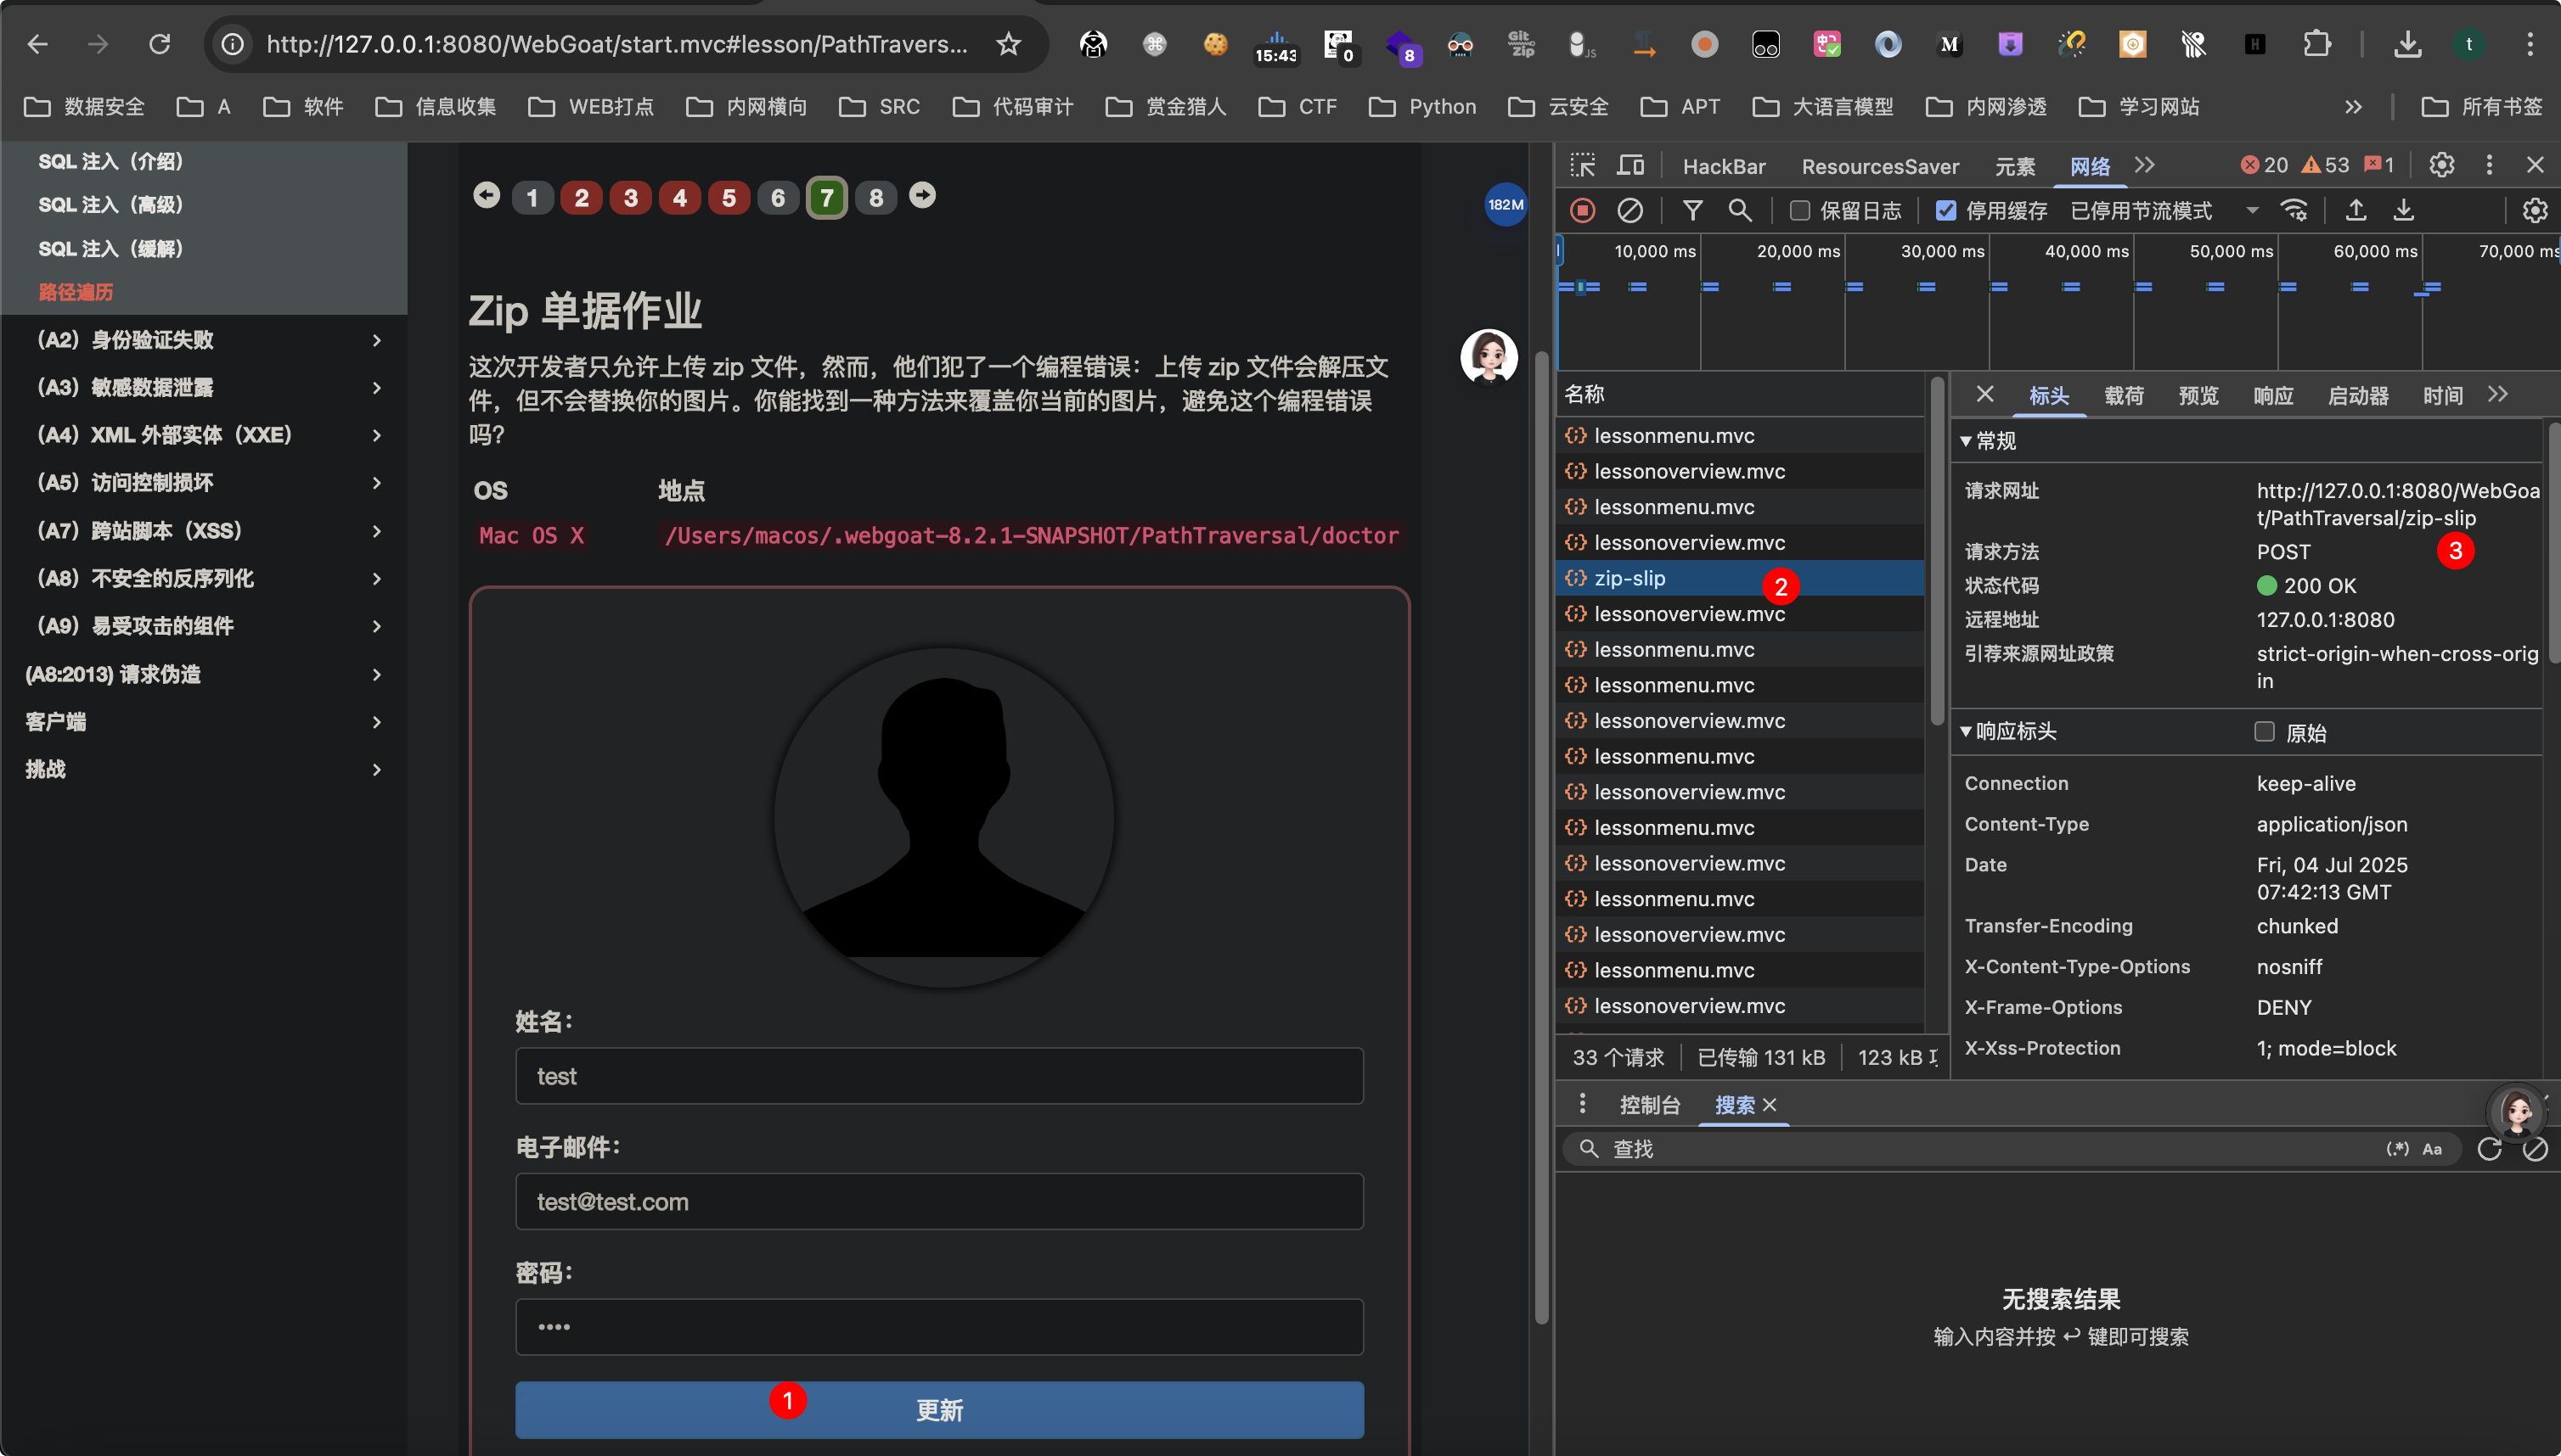2561x1456 pixels.
Task: Open DevTools settings gear icon
Action: tap(2442, 165)
